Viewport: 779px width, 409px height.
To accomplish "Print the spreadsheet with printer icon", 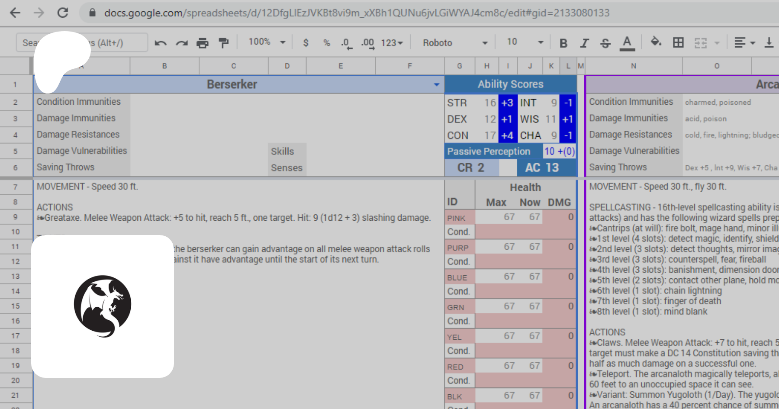I will click(202, 43).
